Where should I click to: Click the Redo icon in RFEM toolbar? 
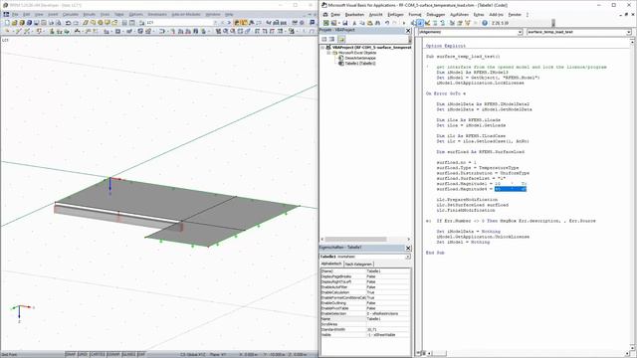point(76,23)
